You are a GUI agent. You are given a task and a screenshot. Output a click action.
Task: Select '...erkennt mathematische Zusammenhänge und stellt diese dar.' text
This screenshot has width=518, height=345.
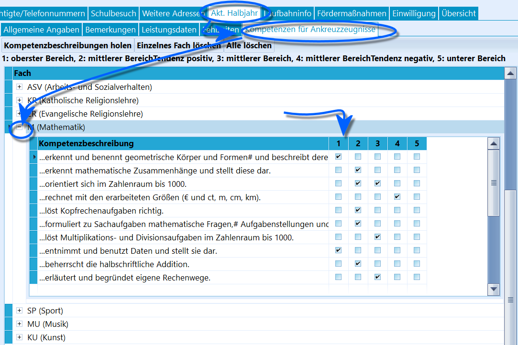point(155,171)
